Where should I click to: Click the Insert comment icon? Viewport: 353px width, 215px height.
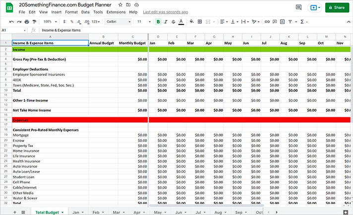pyautogui.click(x=275, y=22)
